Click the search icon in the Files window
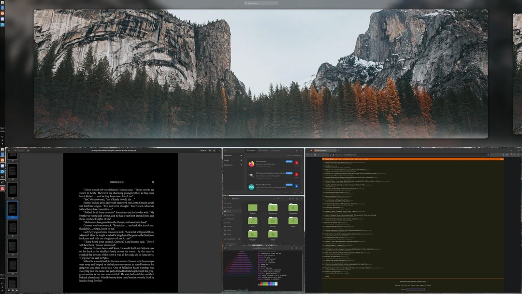Screen dimensions: 522x294 pyautogui.click(x=278, y=198)
